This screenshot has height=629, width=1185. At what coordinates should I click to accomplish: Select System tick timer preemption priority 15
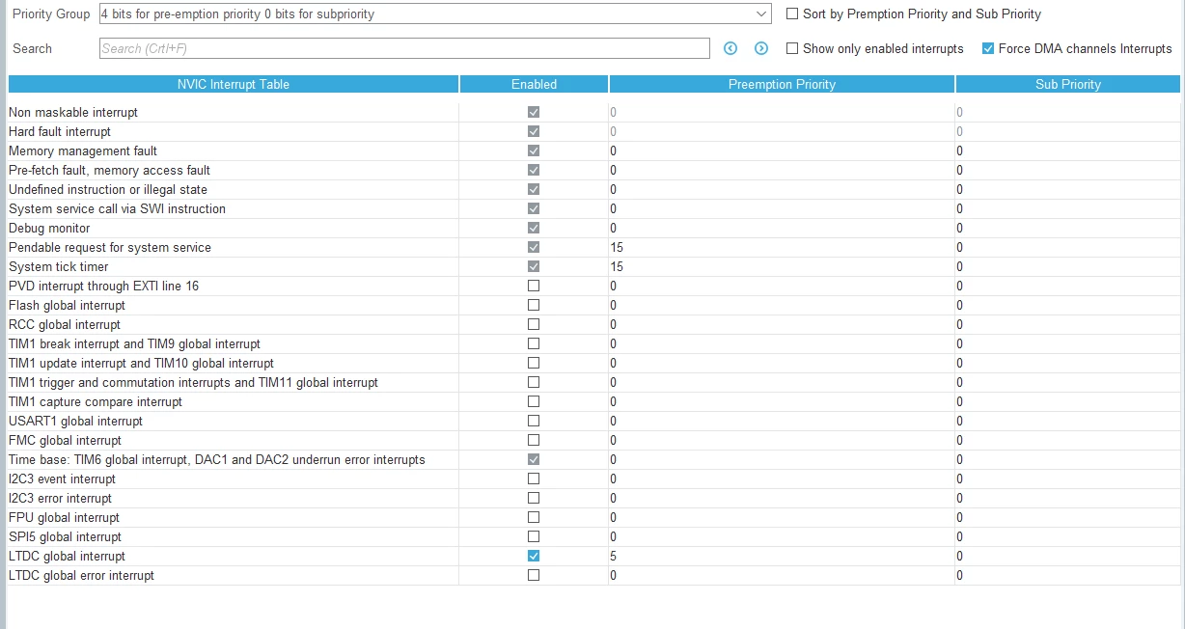tap(782, 266)
